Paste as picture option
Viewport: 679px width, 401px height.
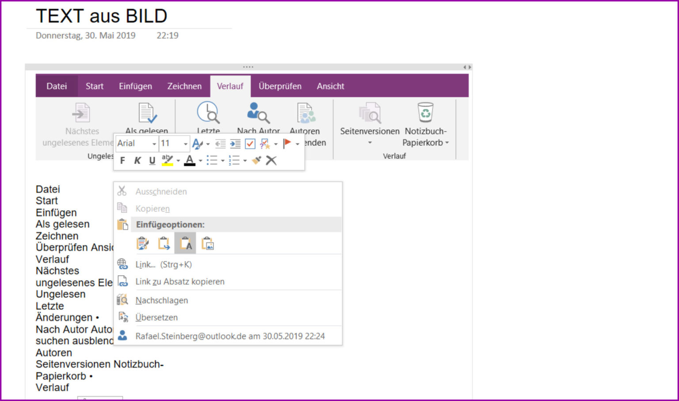[207, 243]
